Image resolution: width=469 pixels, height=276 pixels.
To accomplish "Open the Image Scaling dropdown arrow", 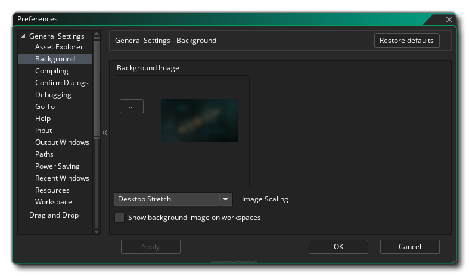I will tap(226, 199).
